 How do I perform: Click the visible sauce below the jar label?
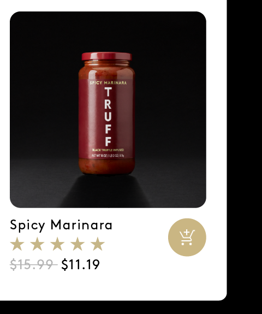106,166
